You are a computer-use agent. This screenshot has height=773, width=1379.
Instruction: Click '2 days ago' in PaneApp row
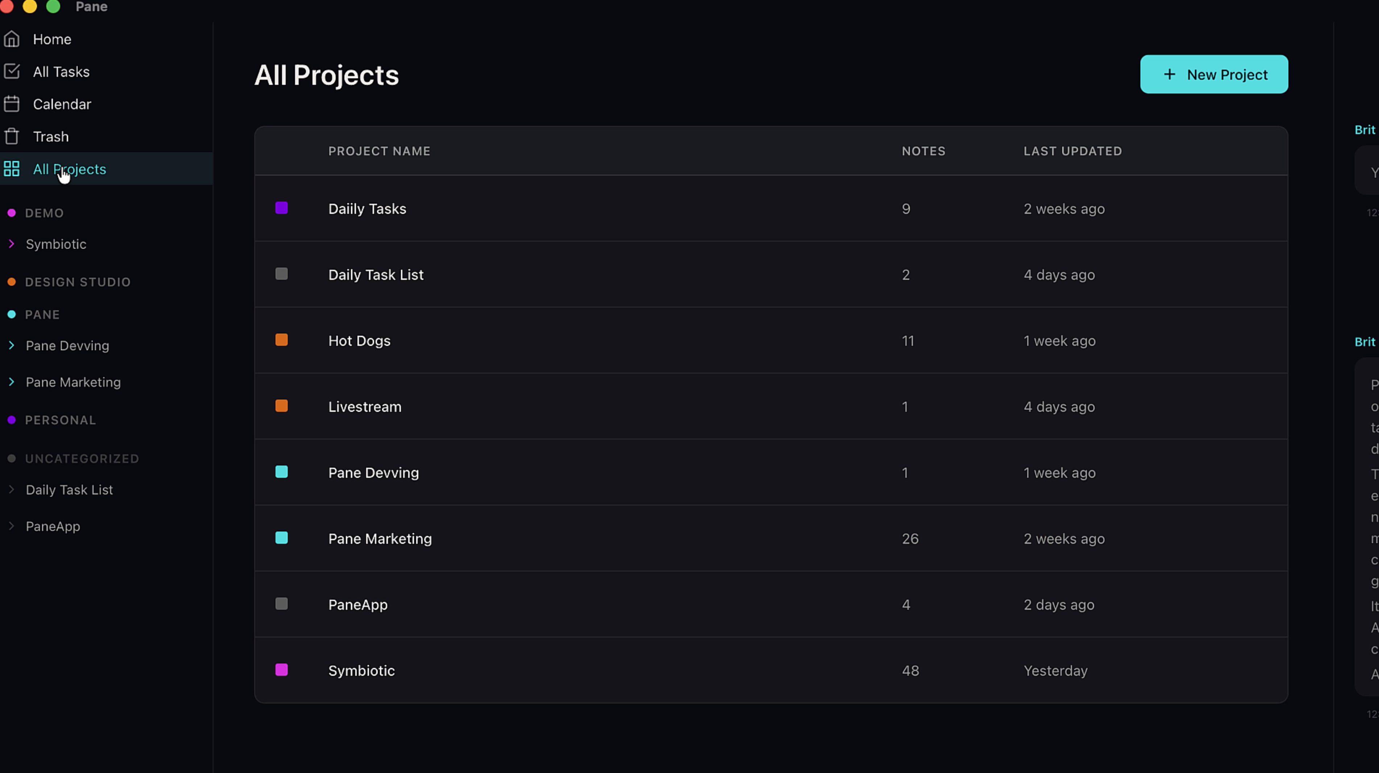pos(1059,605)
